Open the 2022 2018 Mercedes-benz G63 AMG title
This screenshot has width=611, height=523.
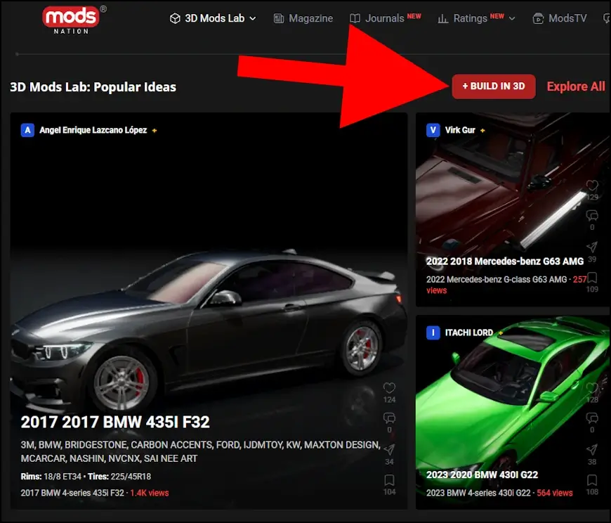tap(505, 261)
